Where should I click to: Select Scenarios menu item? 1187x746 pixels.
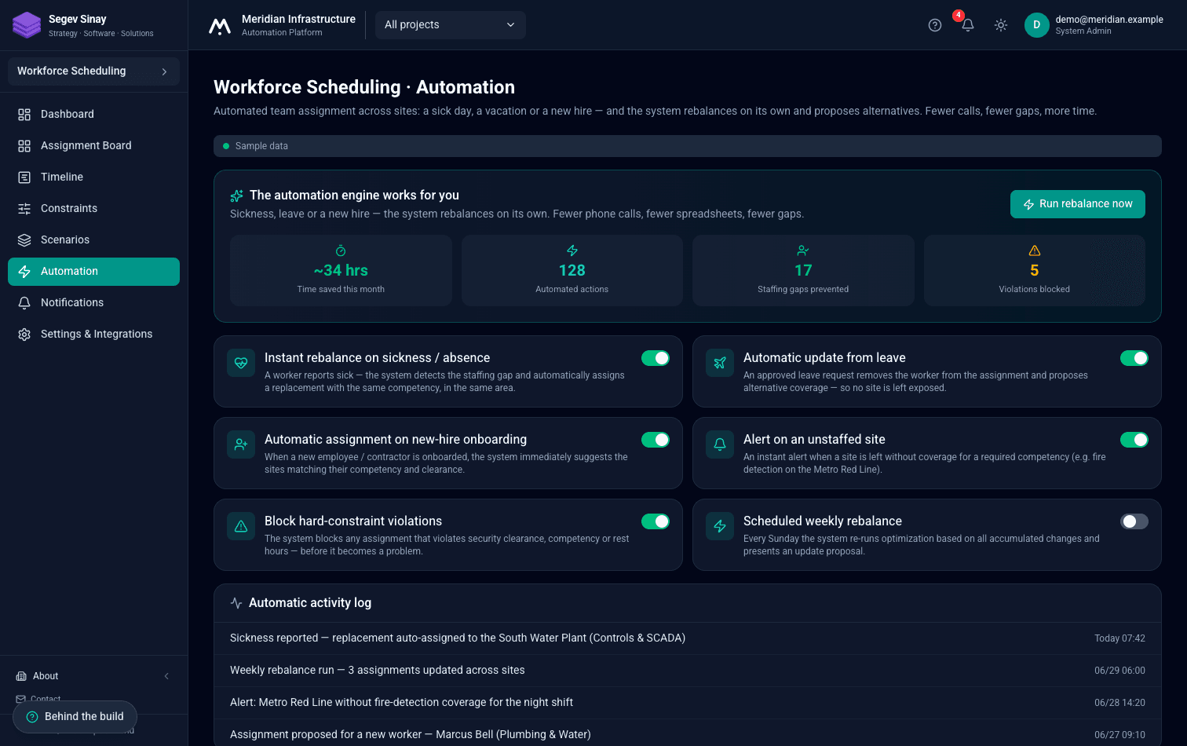(93, 240)
